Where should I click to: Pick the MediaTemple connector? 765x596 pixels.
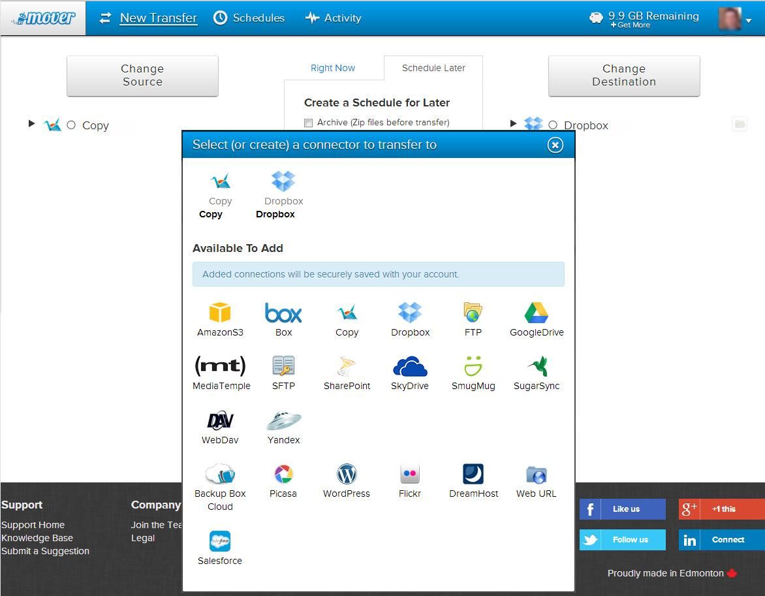pyautogui.click(x=221, y=367)
